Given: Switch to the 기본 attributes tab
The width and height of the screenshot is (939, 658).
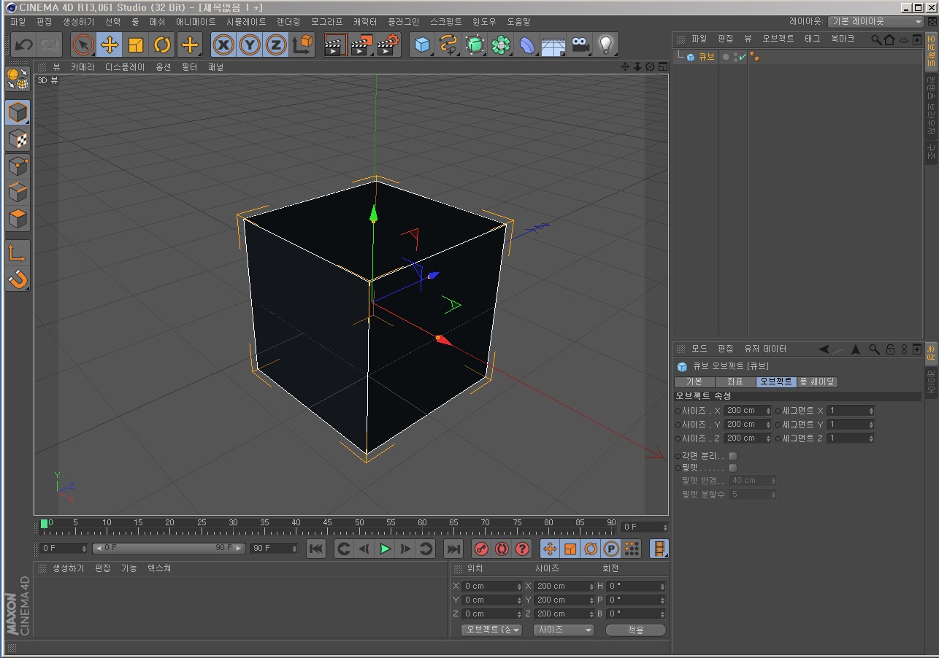Looking at the screenshot, I should click(x=694, y=382).
